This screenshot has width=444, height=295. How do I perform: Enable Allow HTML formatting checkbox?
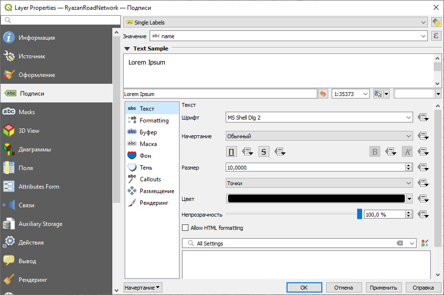185,228
